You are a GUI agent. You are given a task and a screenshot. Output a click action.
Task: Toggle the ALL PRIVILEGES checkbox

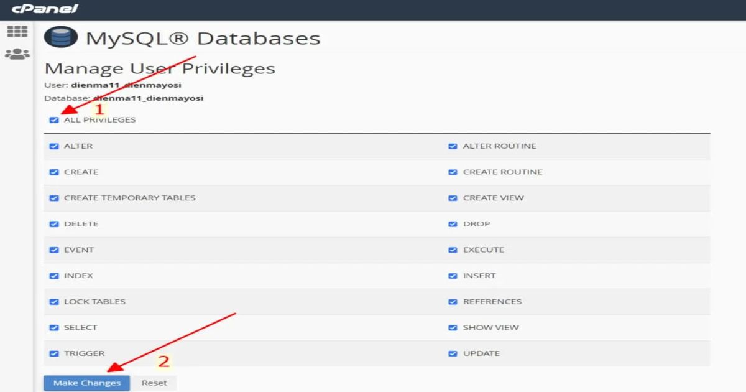[54, 120]
